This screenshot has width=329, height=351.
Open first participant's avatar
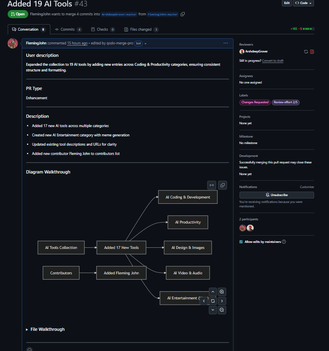point(243,228)
